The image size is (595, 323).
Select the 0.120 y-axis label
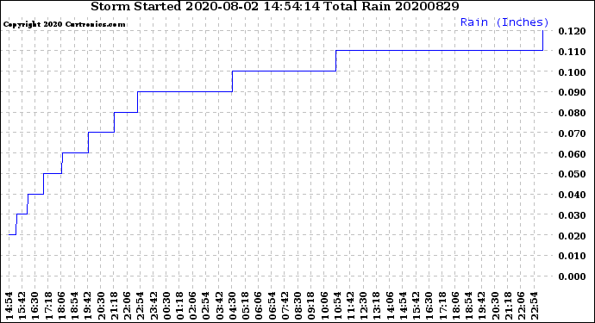pyautogui.click(x=572, y=31)
